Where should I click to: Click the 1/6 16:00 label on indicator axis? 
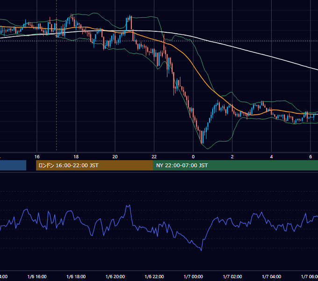pos(37,277)
